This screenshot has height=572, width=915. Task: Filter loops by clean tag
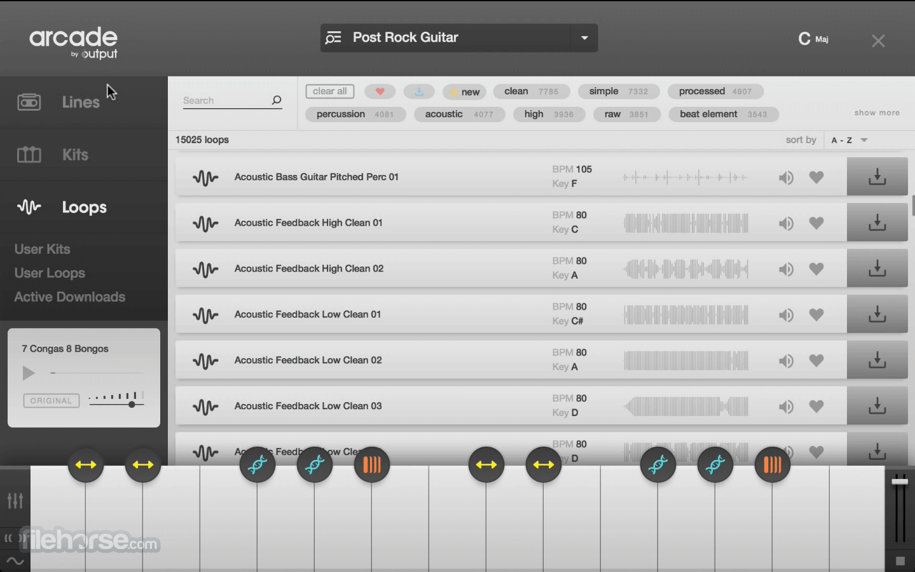coord(532,92)
